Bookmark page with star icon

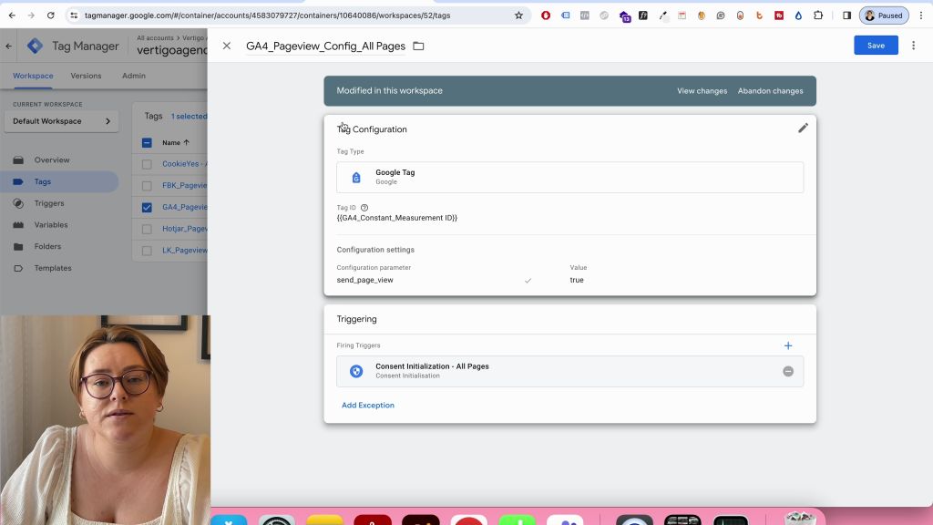tap(518, 15)
